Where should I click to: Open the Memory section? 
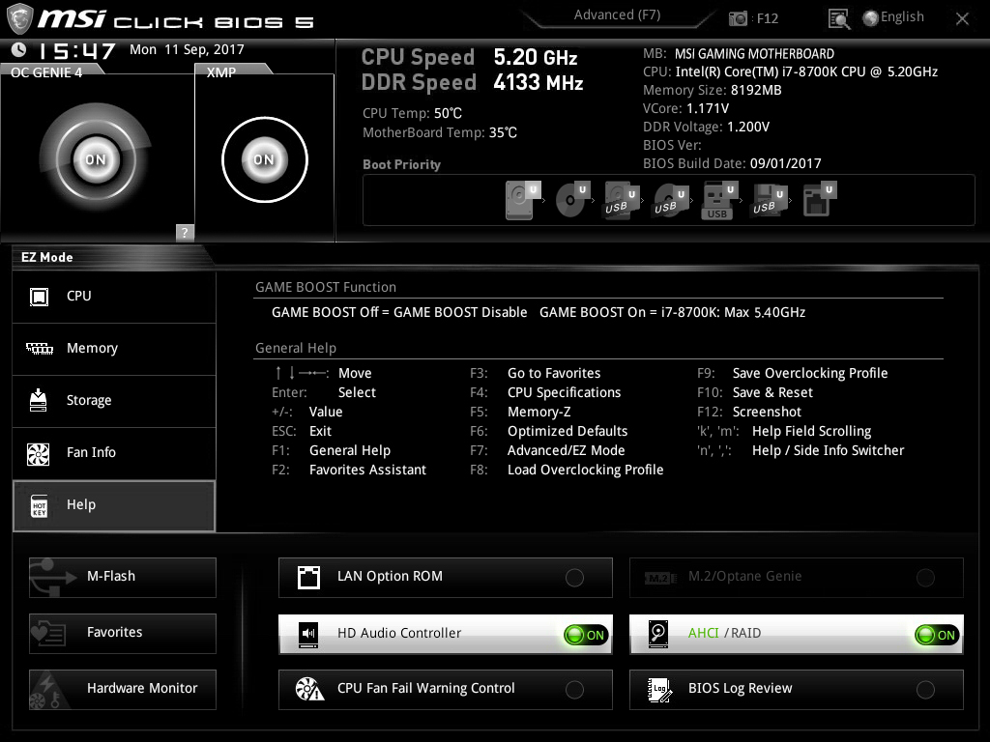pos(114,349)
